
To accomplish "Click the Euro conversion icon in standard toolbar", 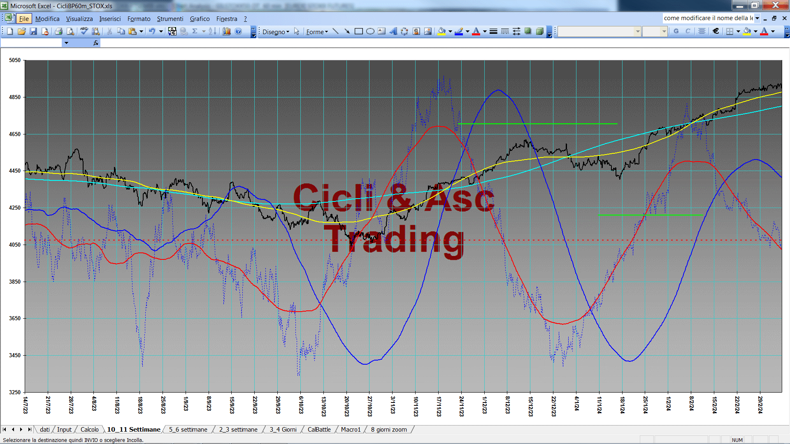I will [x=172, y=31].
